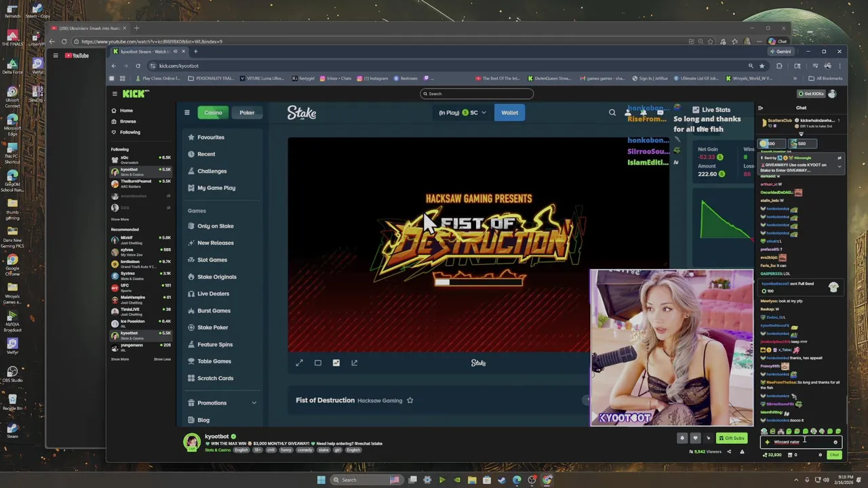Open Challenges in Stake sidebar
The width and height of the screenshot is (868, 488).
click(x=208, y=171)
